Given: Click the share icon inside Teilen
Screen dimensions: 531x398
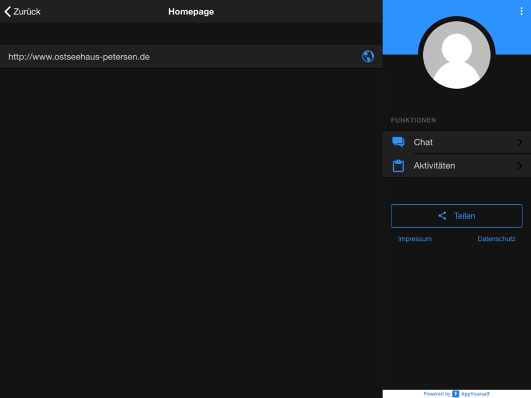Looking at the screenshot, I should 442,216.
